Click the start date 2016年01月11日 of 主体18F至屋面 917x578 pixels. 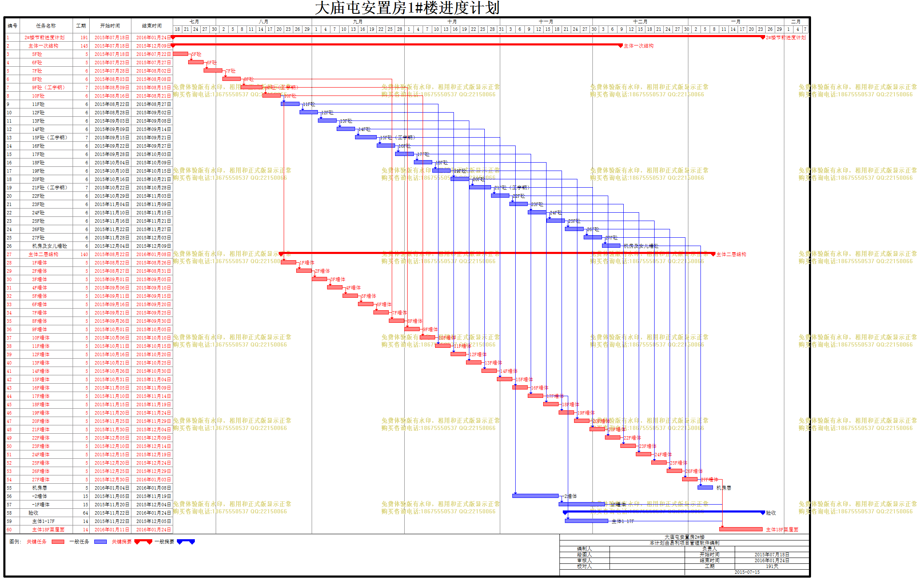[x=112, y=530]
